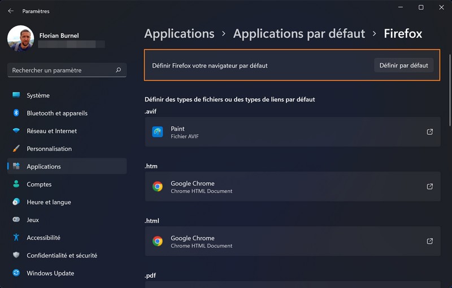Click Définir par défaut button
This screenshot has width=452, height=288.
(x=403, y=65)
